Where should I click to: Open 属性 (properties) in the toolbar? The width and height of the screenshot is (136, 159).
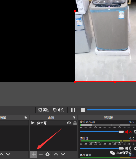pyautogui.click(x=43, y=110)
